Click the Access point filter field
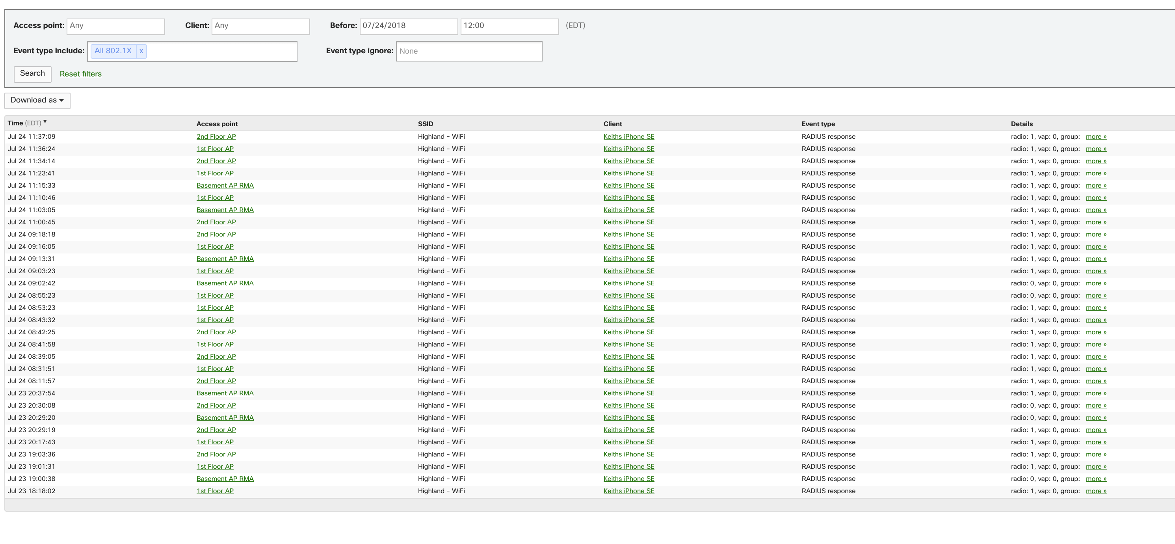1175x544 pixels. (116, 26)
